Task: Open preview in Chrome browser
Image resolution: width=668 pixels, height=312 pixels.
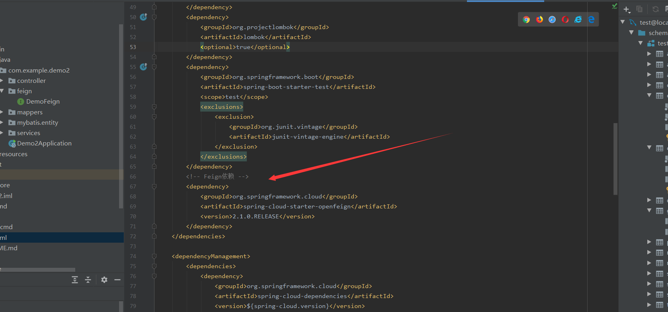Action: tap(526, 20)
